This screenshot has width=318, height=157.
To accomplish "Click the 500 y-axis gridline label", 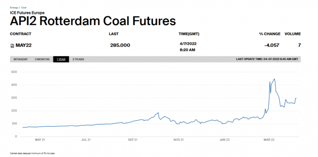I will 14,72.
